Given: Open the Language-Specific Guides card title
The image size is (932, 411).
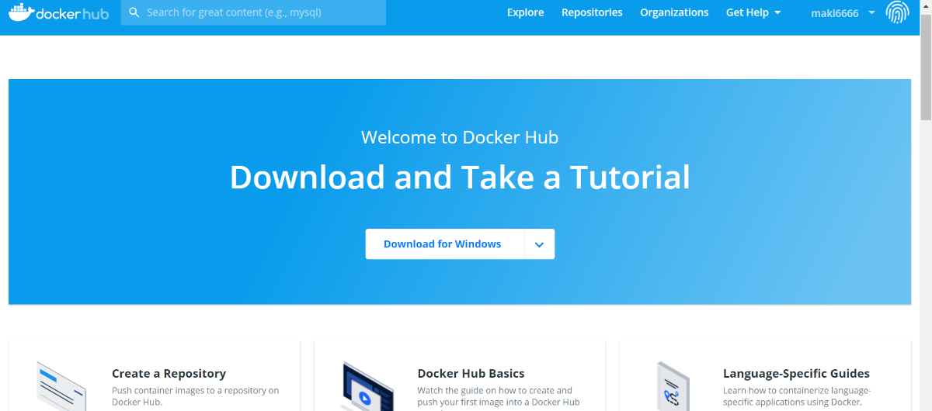Looking at the screenshot, I should click(796, 373).
